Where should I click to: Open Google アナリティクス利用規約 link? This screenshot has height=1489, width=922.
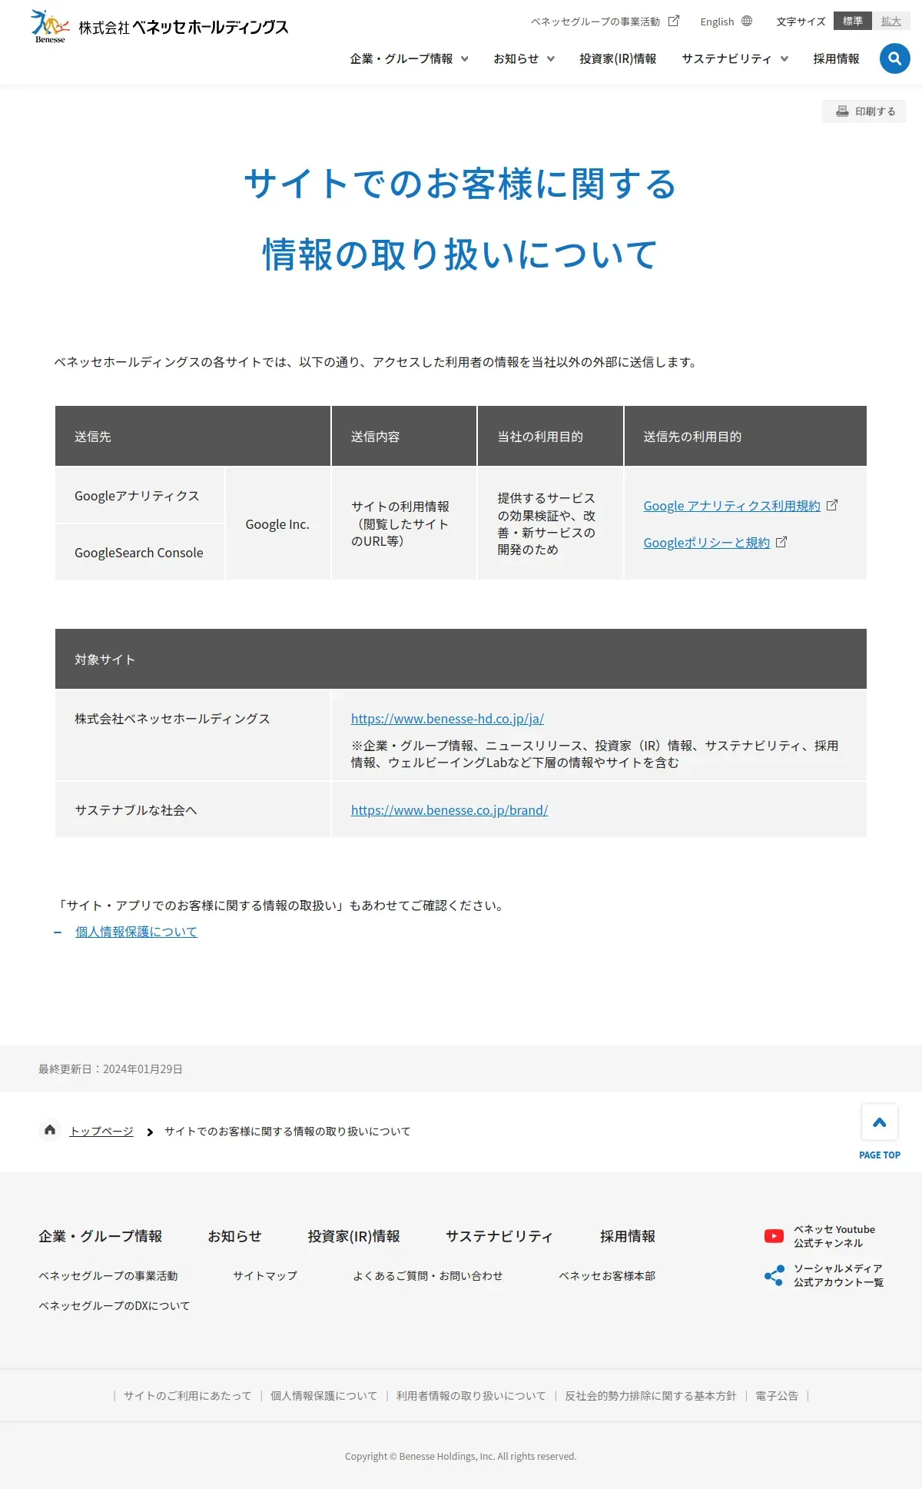[x=731, y=506]
